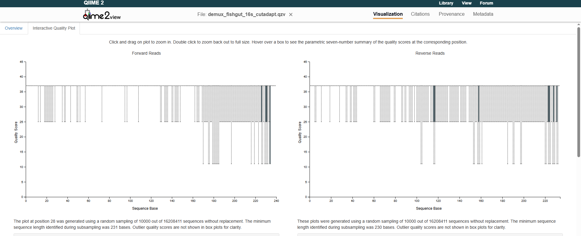Image resolution: width=581 pixels, height=236 pixels.
Task: Open the Forum link in header
Action: [486, 3]
